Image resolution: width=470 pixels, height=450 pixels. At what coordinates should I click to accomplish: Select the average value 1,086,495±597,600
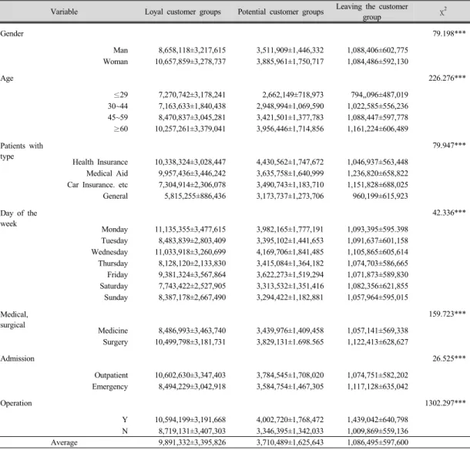coord(378,442)
